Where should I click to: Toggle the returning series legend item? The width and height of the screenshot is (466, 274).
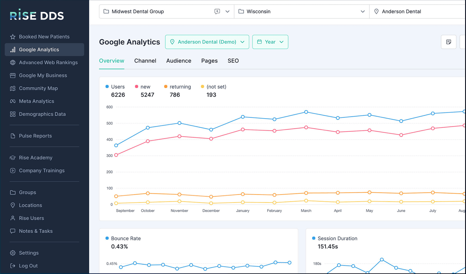pyautogui.click(x=177, y=87)
